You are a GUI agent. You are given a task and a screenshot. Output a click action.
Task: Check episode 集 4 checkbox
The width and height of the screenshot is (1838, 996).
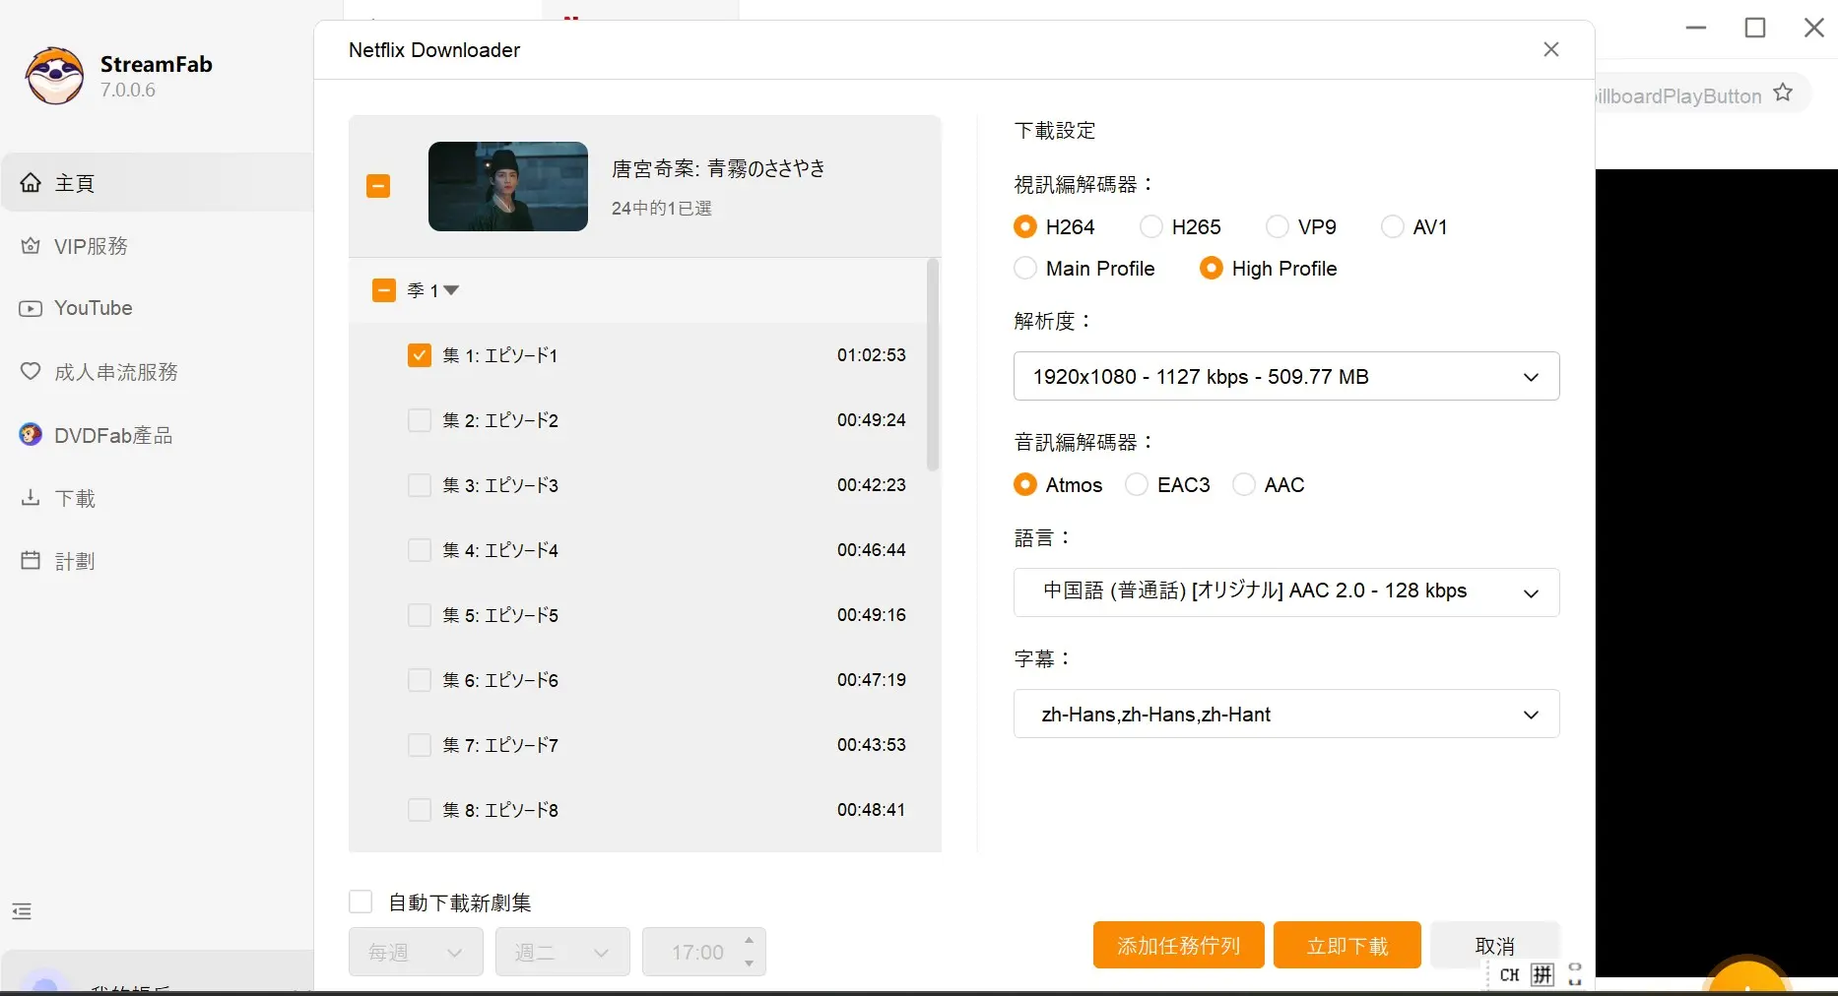420,550
